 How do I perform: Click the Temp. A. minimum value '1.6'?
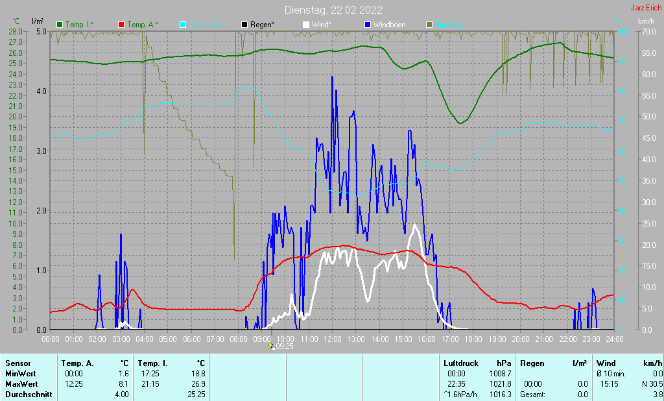coord(124,374)
